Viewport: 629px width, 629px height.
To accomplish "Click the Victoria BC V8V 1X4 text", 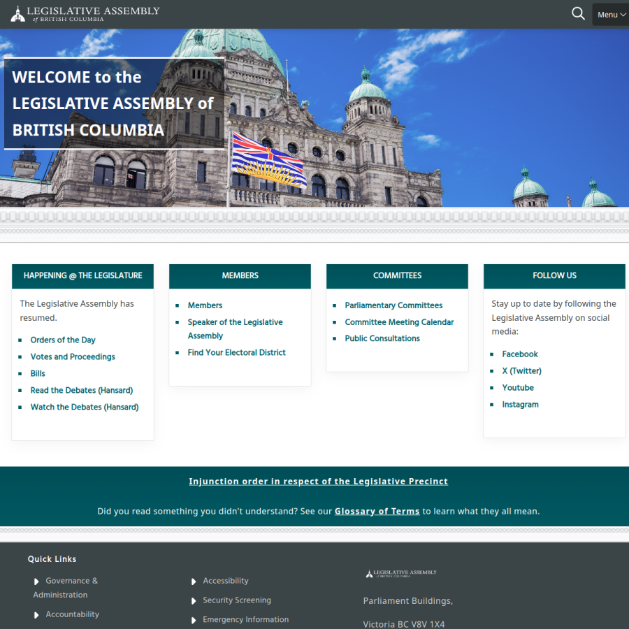I will pos(403,624).
